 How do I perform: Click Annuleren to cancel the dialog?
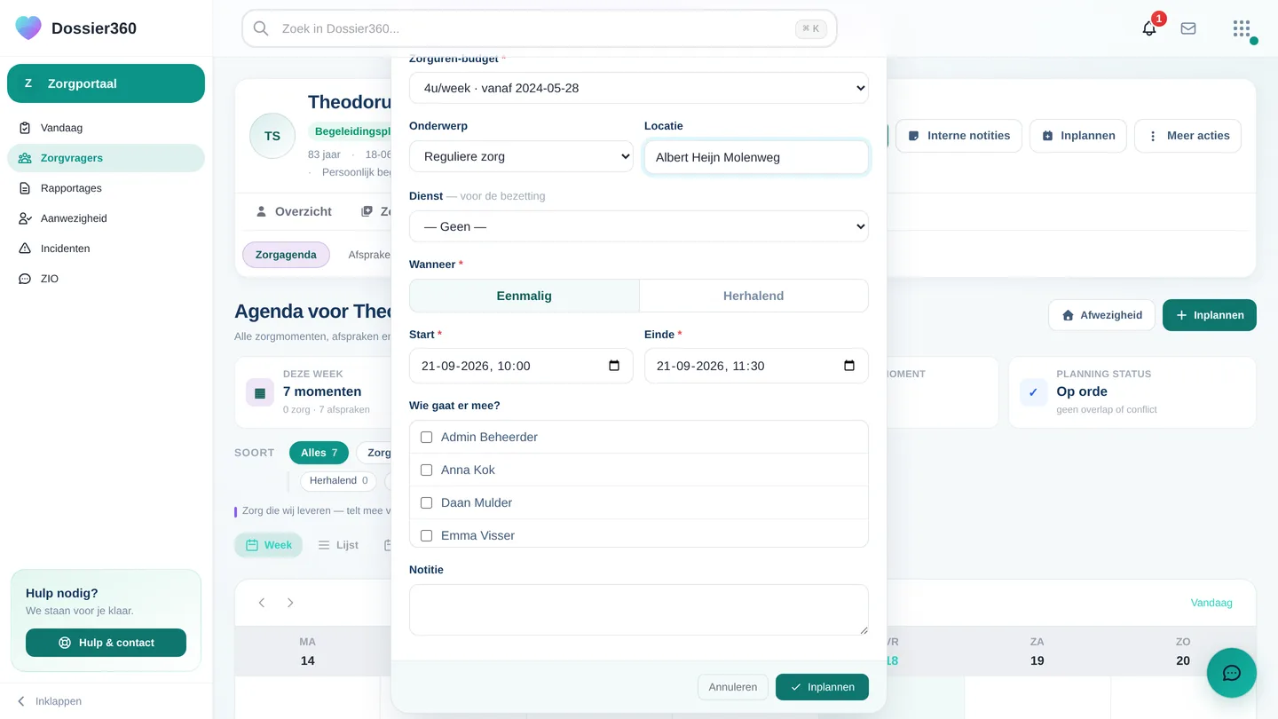[x=733, y=687]
